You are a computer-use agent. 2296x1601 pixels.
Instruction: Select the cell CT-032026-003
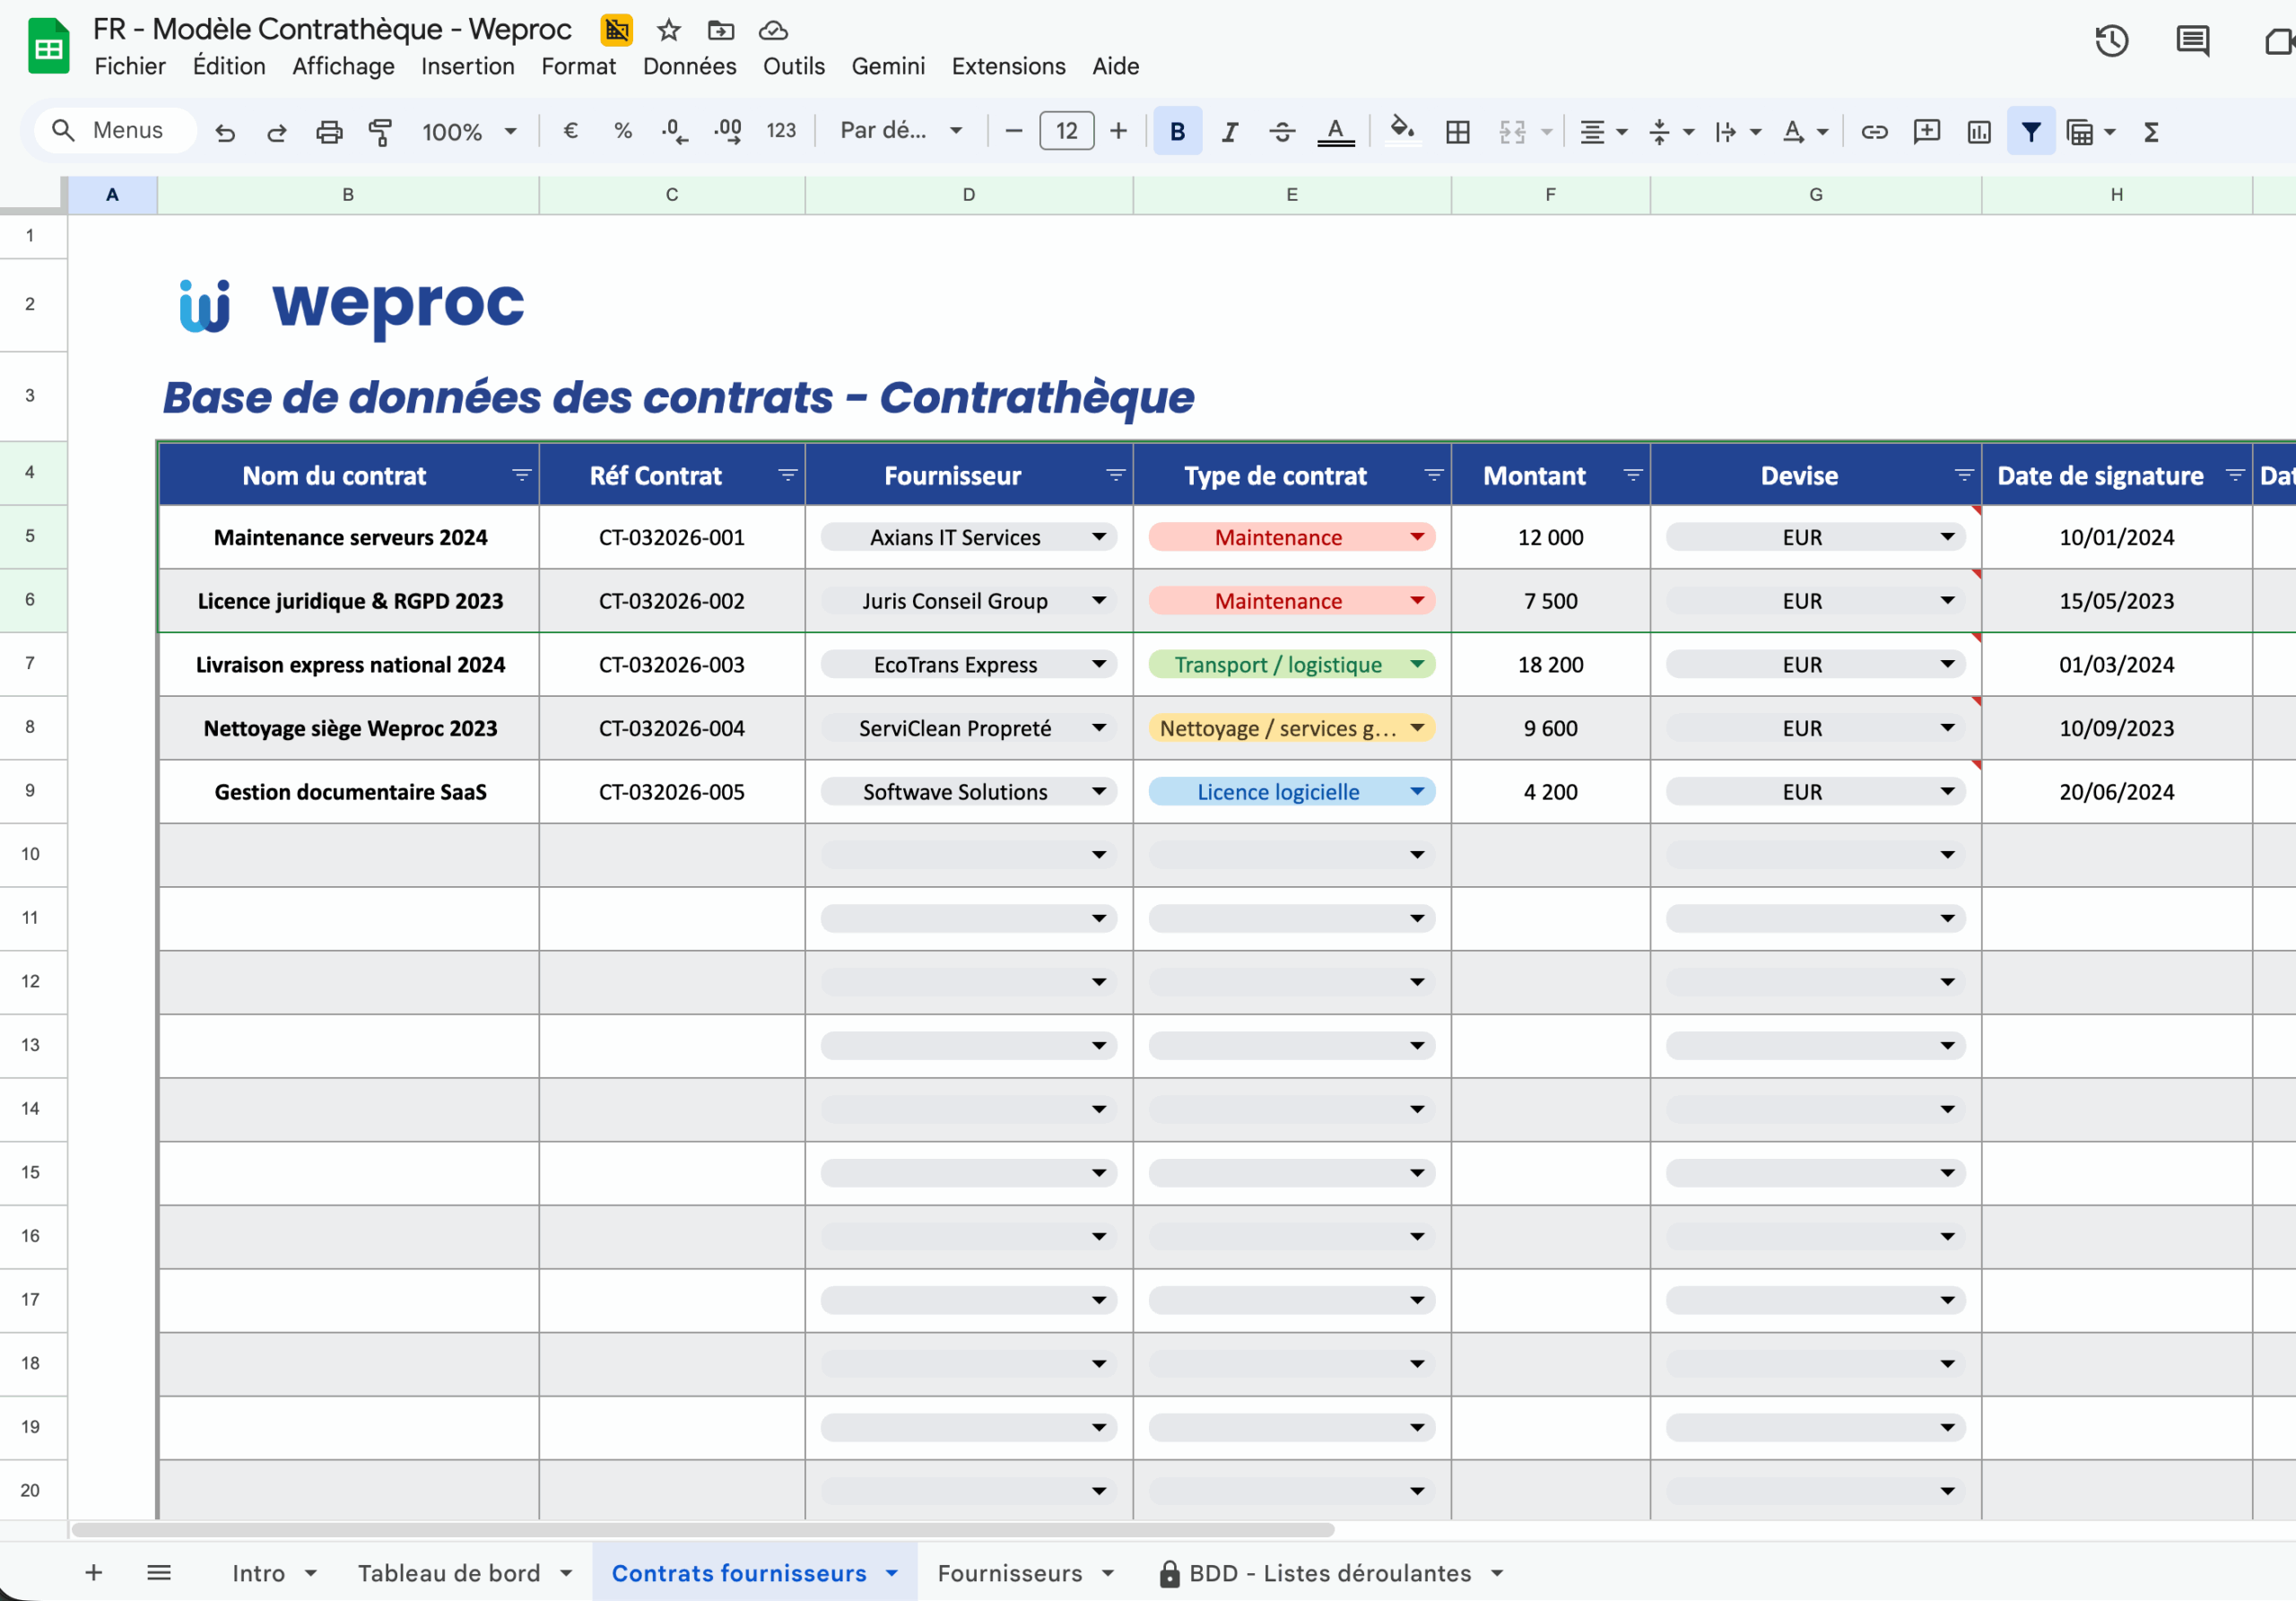tap(672, 664)
